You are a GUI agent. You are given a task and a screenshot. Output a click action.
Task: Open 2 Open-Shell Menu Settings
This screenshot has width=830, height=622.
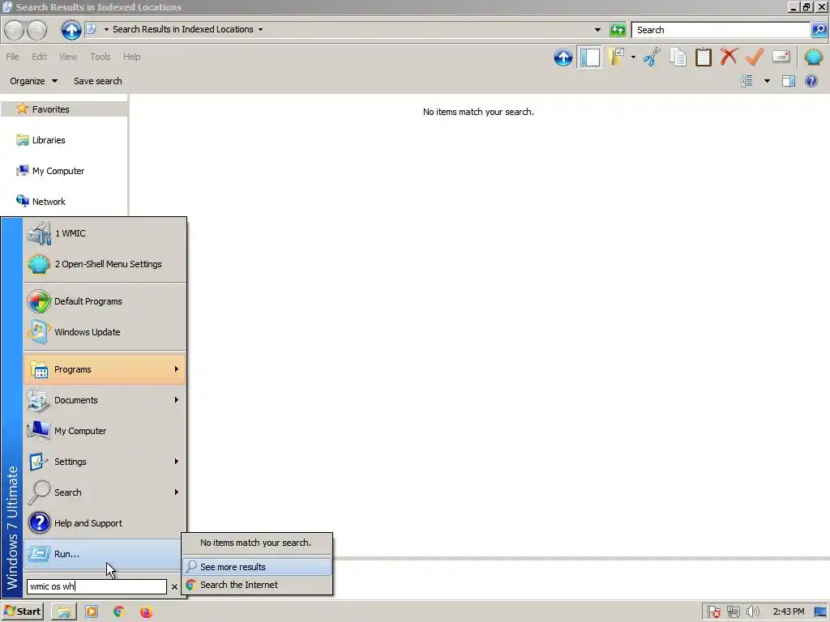(105, 264)
